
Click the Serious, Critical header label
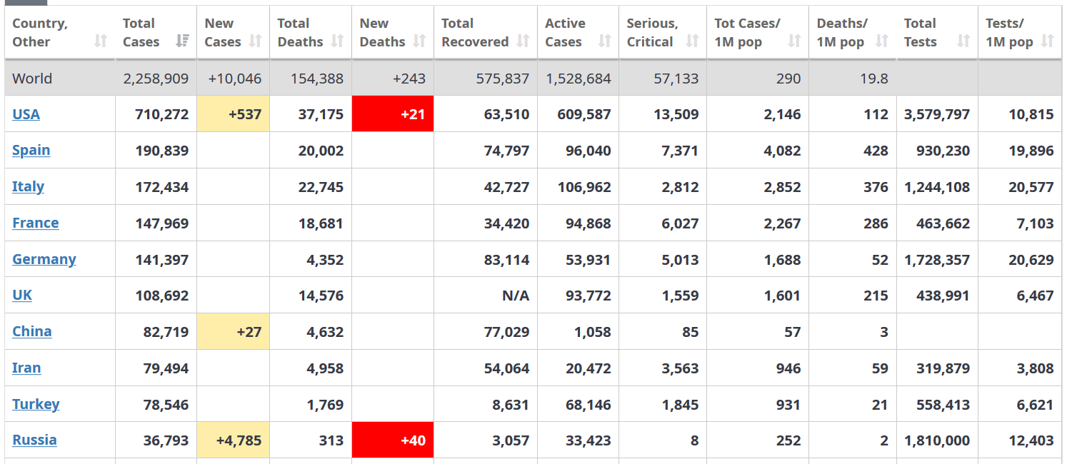pos(652,33)
